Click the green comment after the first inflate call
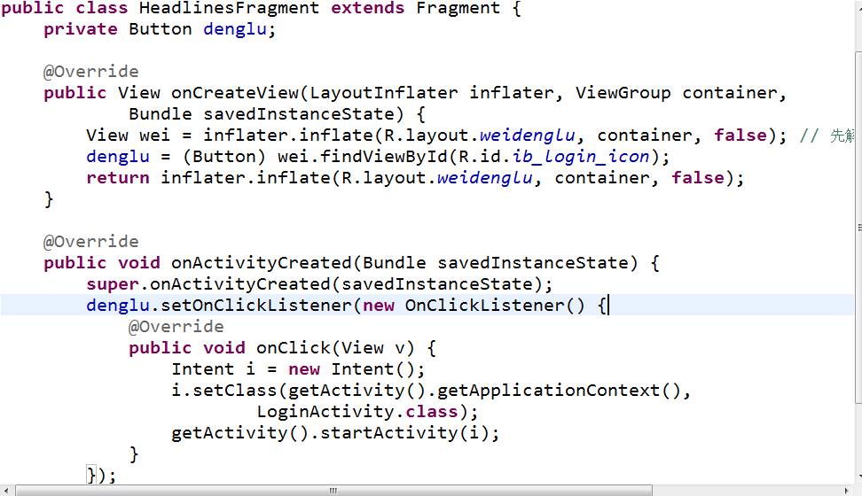This screenshot has height=496, width=862. coord(829,136)
